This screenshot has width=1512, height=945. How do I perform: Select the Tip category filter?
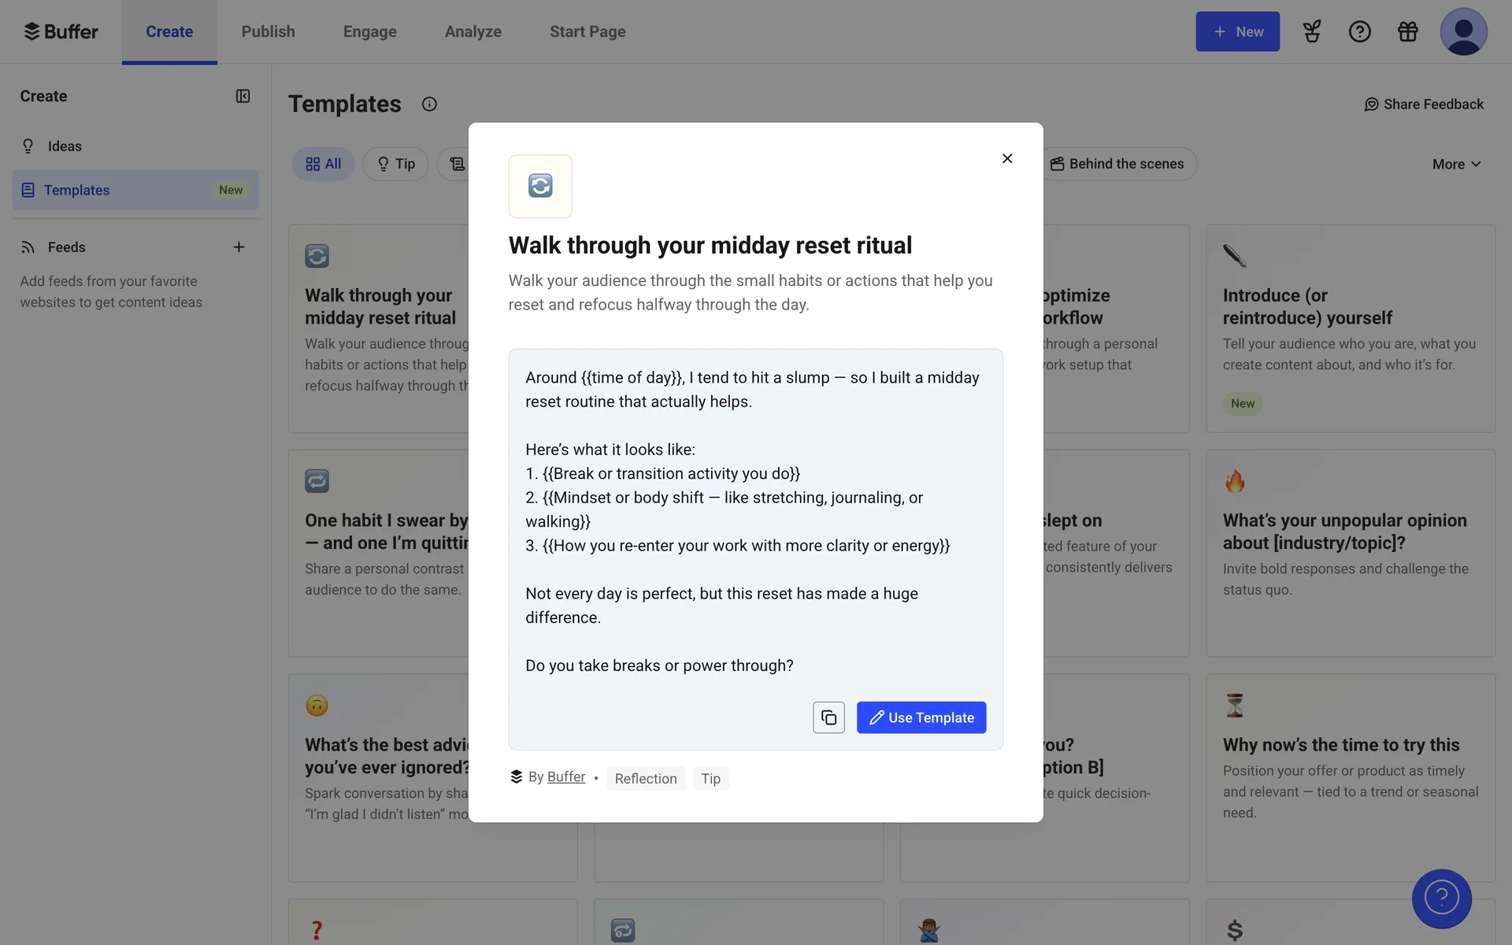pos(395,164)
